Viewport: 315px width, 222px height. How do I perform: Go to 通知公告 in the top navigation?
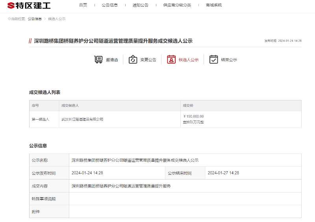(141, 5)
